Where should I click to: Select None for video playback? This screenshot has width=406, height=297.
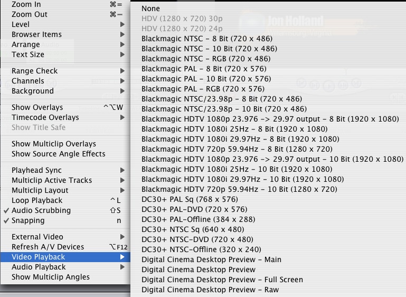(x=268, y=8)
